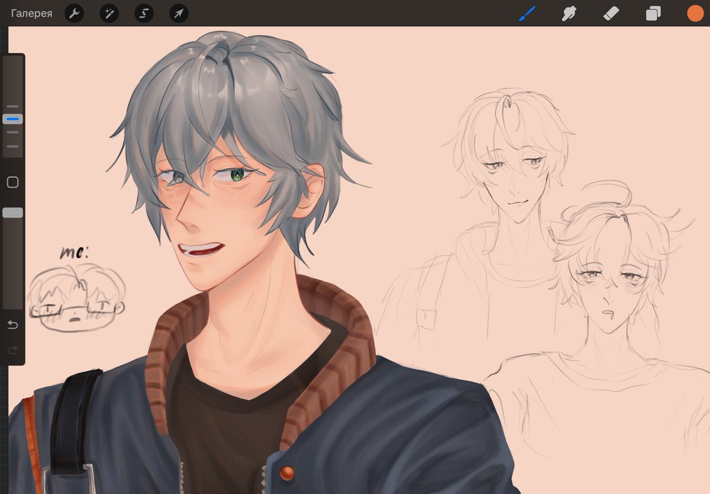
Task: Activate the Transform arrow tool
Action: pos(179,13)
